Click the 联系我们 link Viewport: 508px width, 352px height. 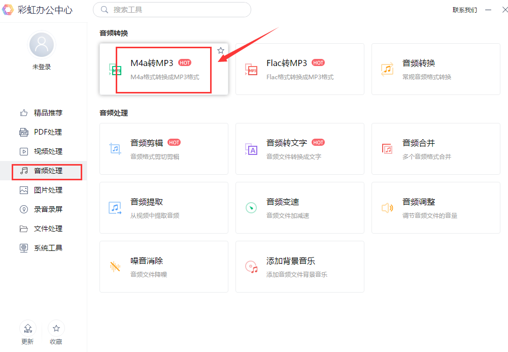coord(464,9)
